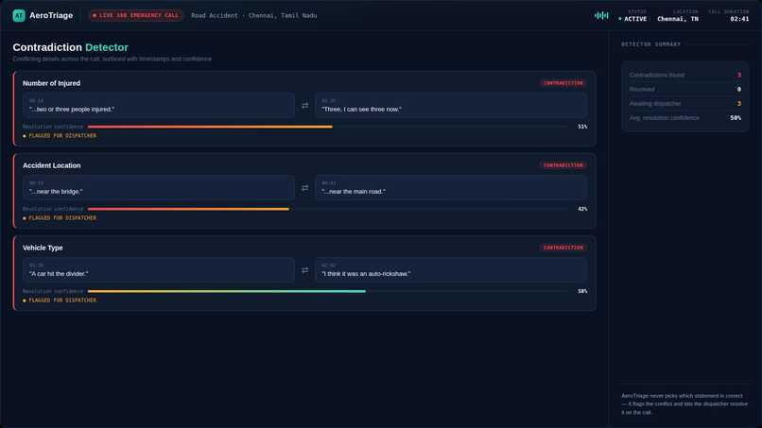Viewport: 762px width, 428px height.
Task: Click the AeroTriage app name
Action: (x=51, y=15)
